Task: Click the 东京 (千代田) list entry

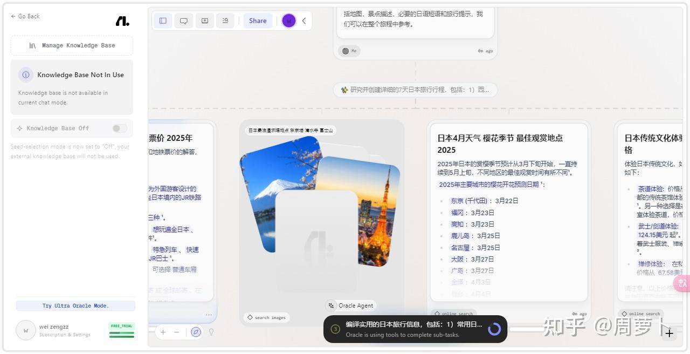Action: pos(484,201)
